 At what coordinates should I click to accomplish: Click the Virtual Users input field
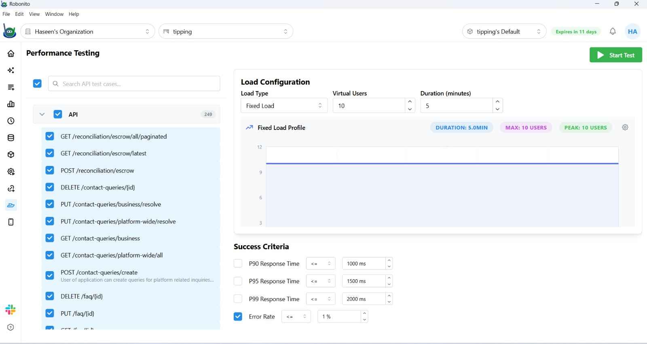[x=369, y=106]
